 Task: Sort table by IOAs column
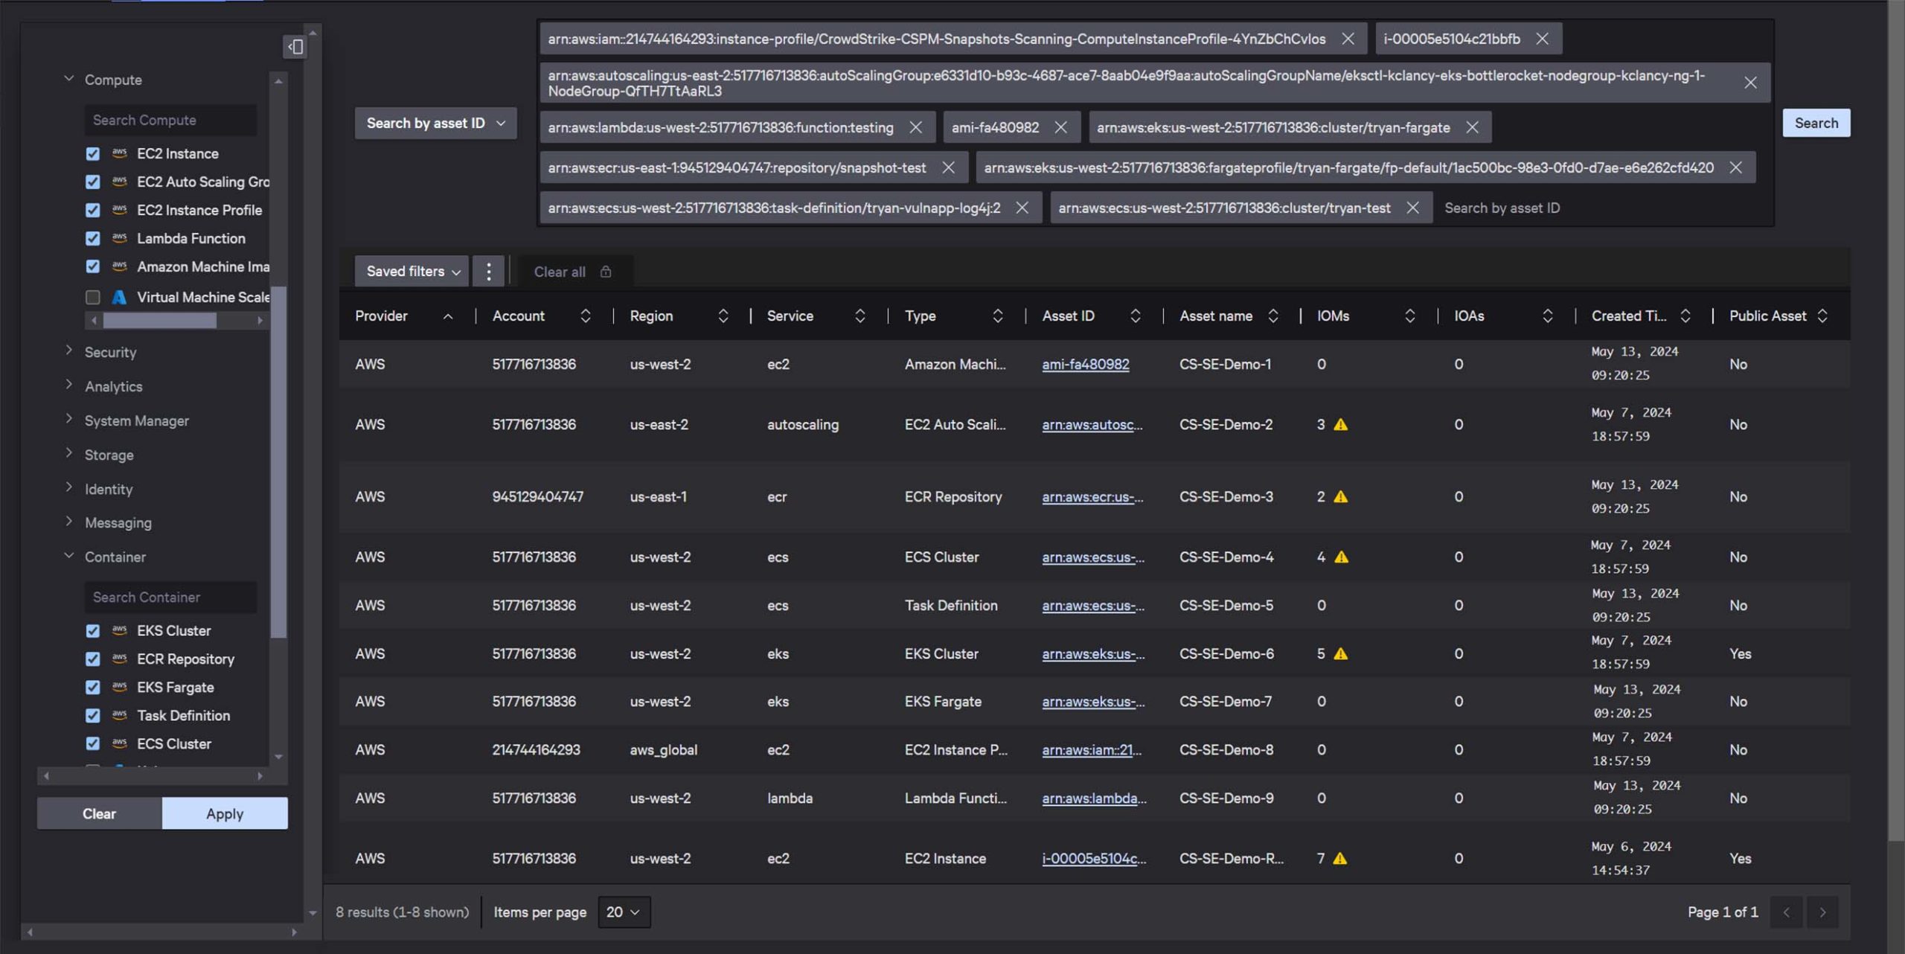pos(1548,316)
